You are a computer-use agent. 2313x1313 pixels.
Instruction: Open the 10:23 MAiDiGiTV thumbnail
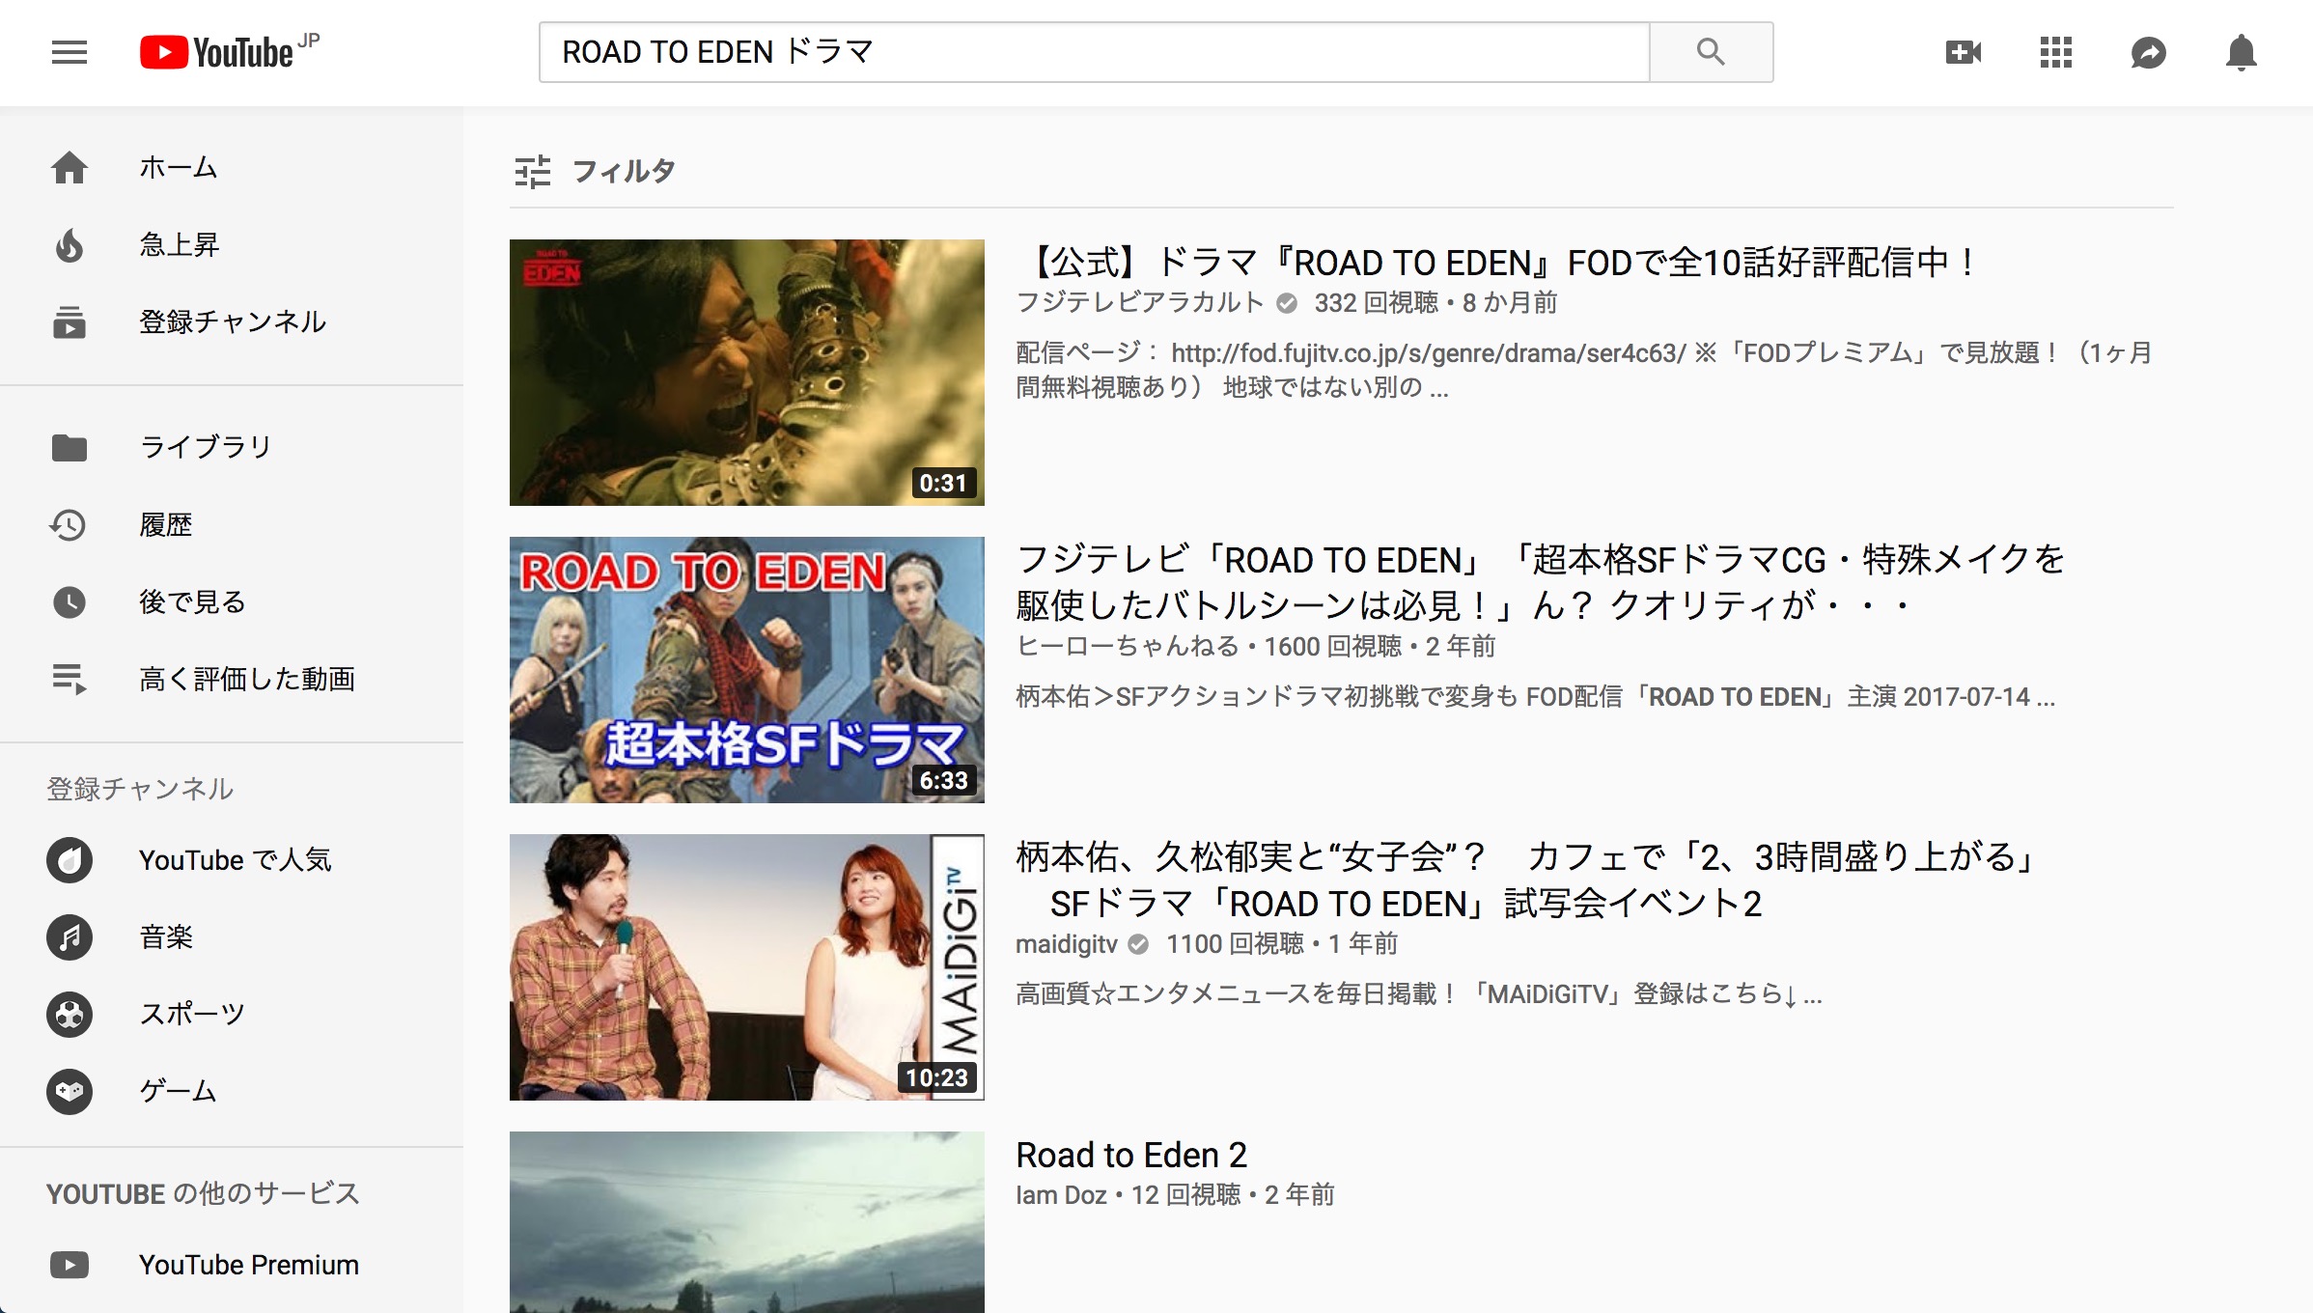click(747, 967)
